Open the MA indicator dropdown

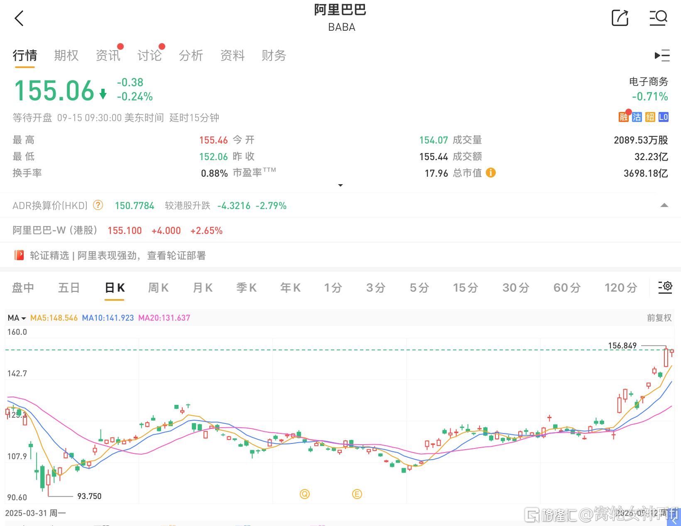(17, 318)
